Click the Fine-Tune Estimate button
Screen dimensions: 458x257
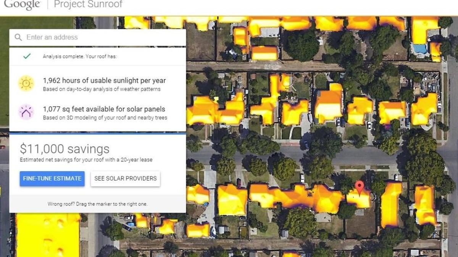52,178
